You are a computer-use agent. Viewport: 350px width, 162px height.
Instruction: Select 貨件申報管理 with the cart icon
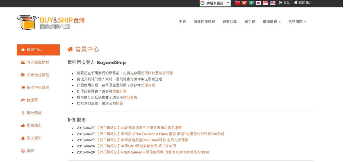tap(38, 87)
